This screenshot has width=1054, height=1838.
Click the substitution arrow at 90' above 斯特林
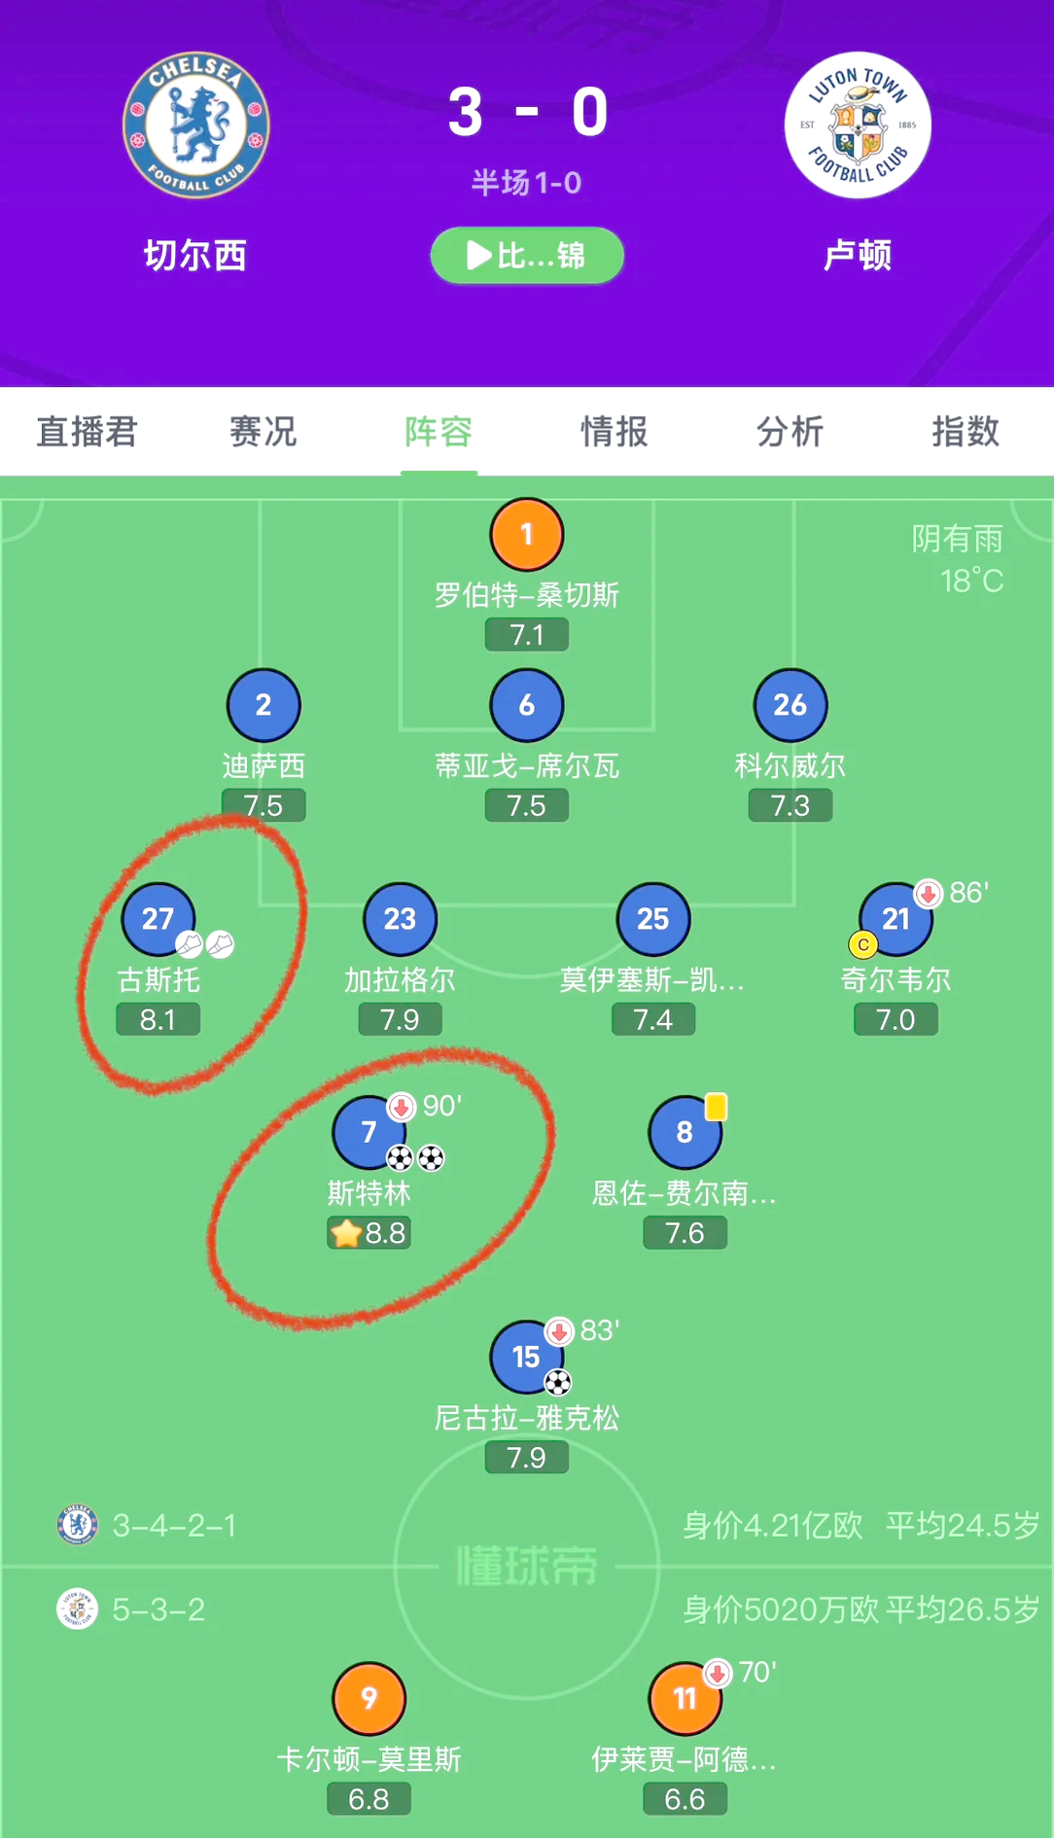click(401, 1107)
